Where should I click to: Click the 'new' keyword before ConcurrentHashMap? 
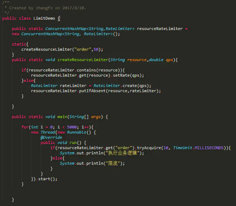15,34
